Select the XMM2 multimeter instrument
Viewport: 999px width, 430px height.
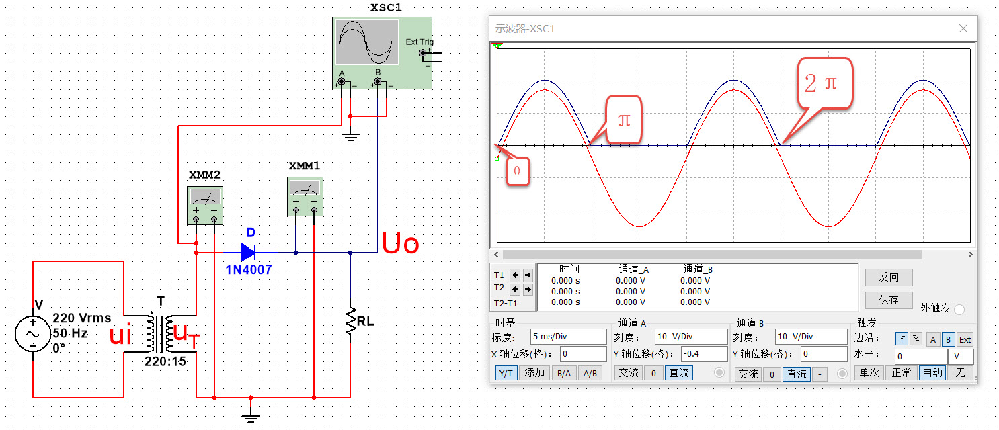[204, 206]
